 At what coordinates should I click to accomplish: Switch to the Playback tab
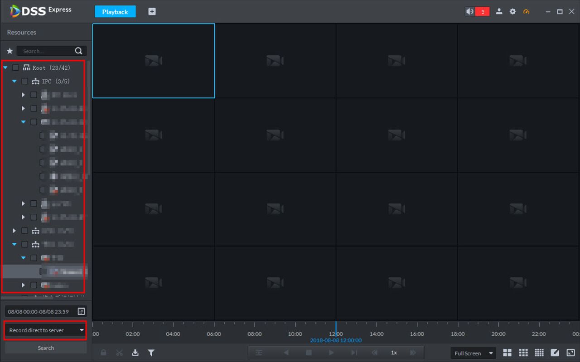pos(115,12)
